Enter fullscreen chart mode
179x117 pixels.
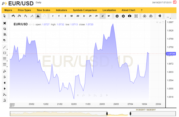coord(136,16)
